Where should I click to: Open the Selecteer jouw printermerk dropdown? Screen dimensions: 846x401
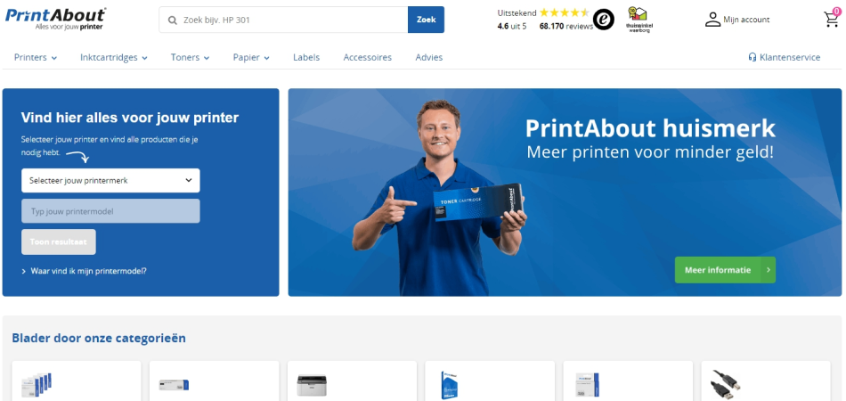[x=110, y=180]
